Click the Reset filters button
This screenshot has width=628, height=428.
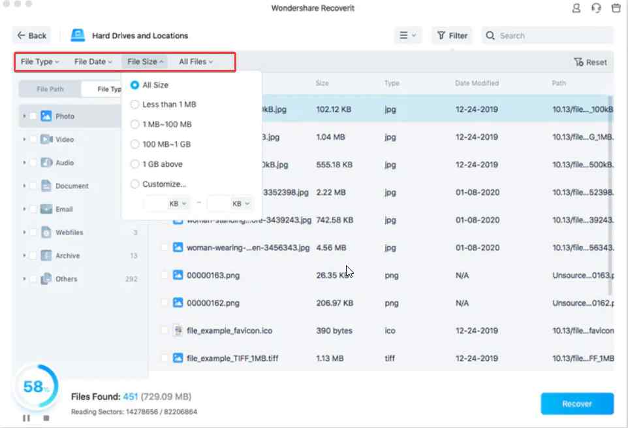(x=590, y=63)
